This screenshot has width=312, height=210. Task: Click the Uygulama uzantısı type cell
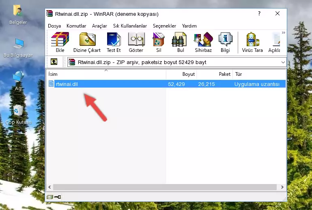pos(257,84)
